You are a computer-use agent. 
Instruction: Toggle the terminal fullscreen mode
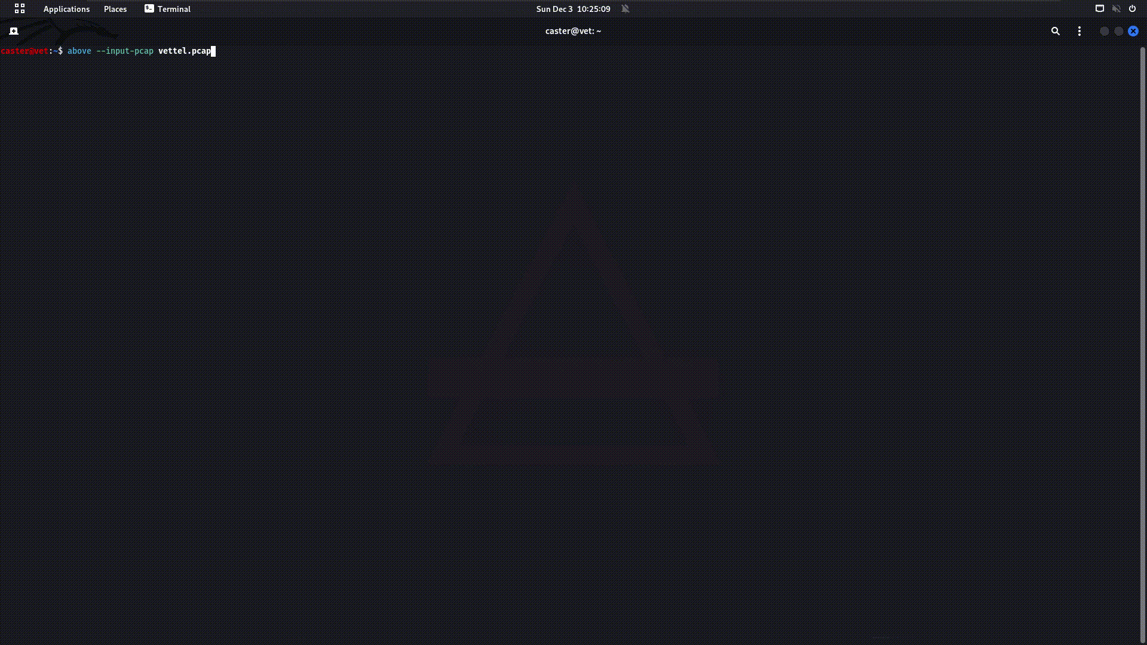1119,30
